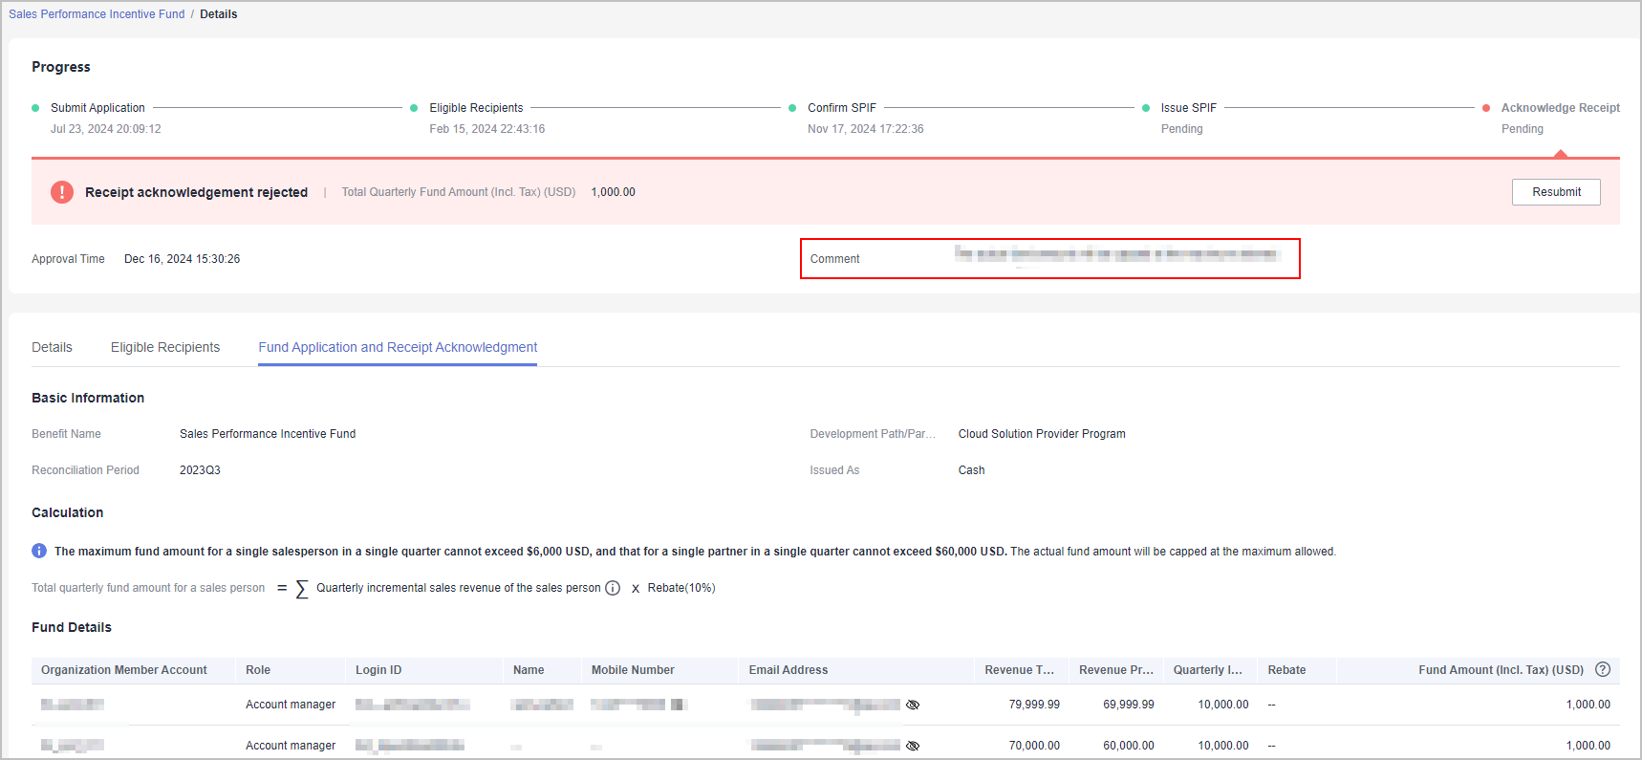
Task: Click the Confirm SPIF step marker
Action: pos(792,108)
